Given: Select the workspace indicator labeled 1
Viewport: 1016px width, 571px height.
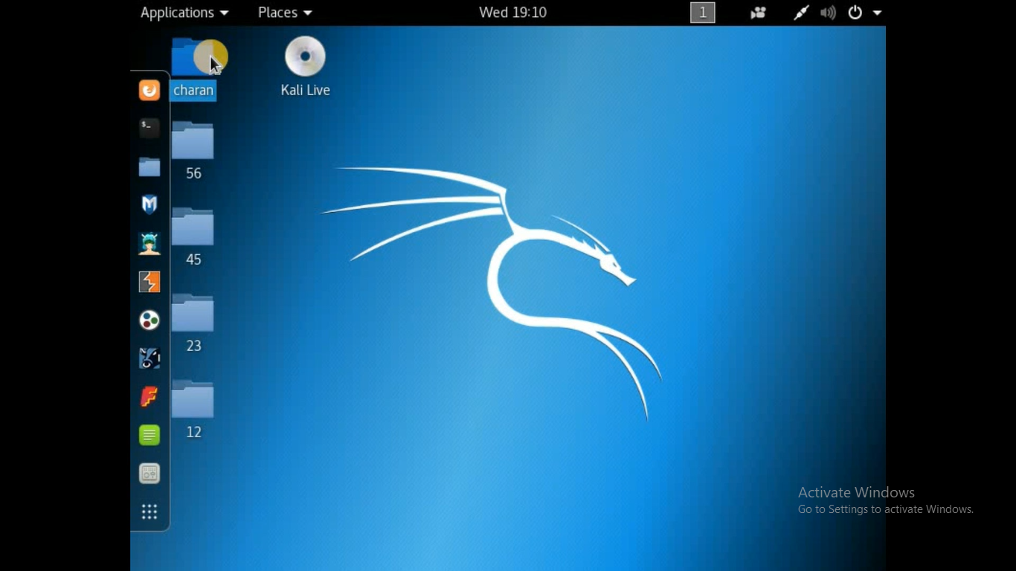Looking at the screenshot, I should pyautogui.click(x=702, y=12).
